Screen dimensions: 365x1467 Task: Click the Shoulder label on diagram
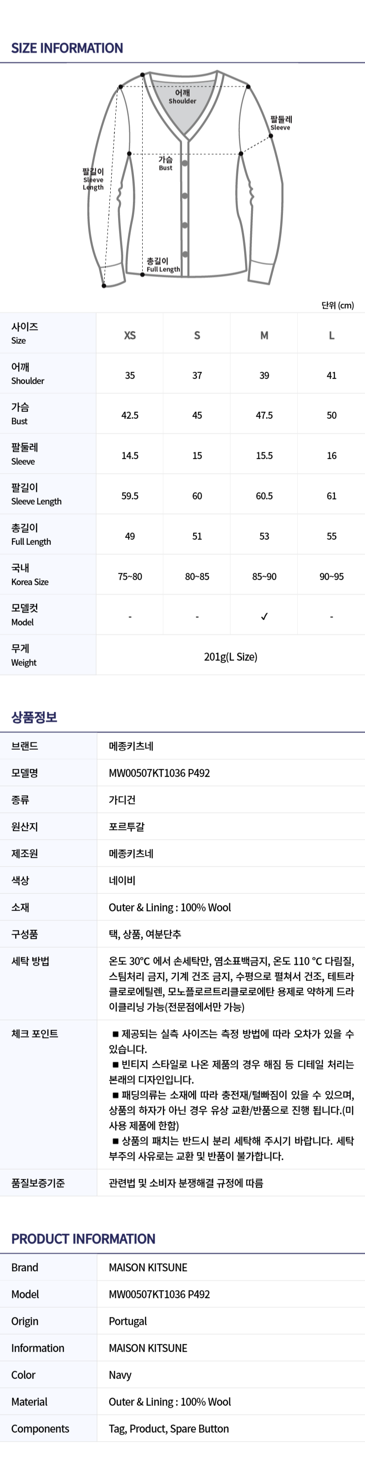click(x=182, y=97)
